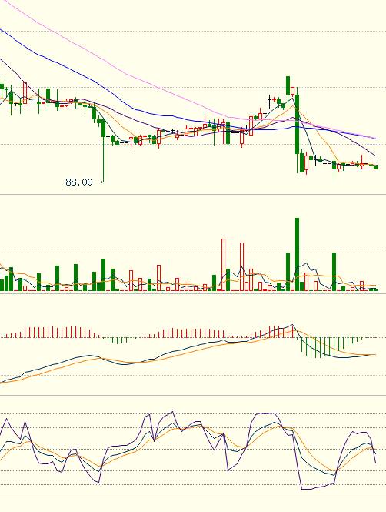Select the red hollow candle right after the peak
The height and width of the screenshot is (512, 386).
(292, 91)
